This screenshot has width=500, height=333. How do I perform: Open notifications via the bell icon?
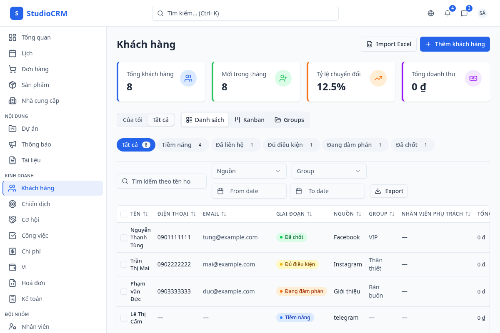pyautogui.click(x=447, y=13)
